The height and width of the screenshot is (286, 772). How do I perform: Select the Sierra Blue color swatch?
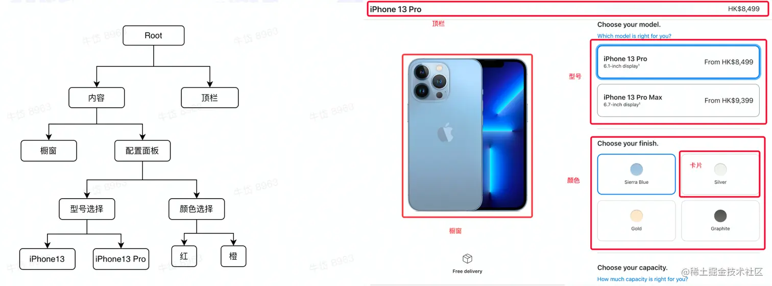tap(636, 170)
